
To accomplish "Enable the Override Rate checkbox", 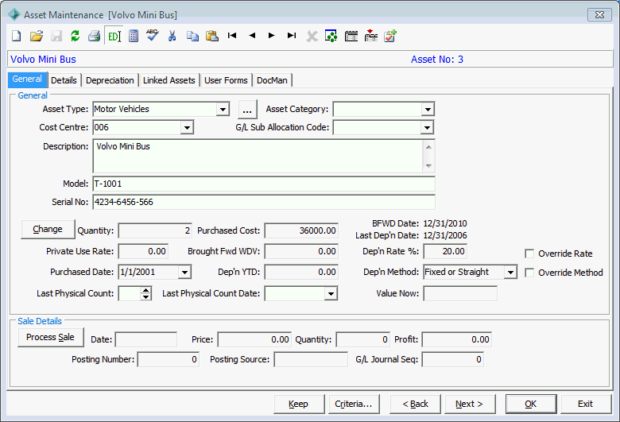I will click(x=529, y=254).
